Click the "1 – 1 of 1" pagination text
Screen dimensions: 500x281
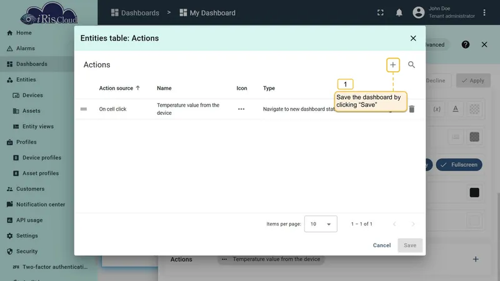point(362,224)
